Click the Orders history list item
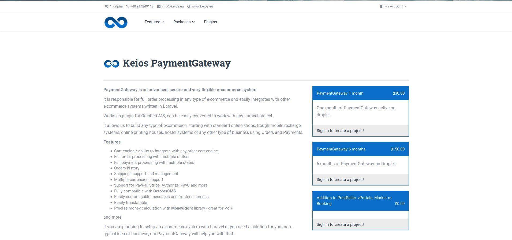Screen dimensions: 512x240 tap(127, 168)
